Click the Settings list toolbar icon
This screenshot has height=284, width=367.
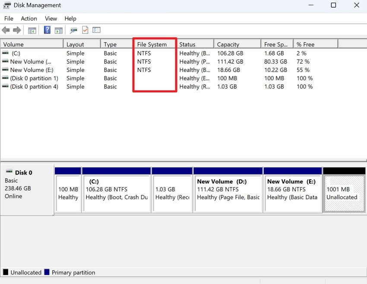[96, 30]
